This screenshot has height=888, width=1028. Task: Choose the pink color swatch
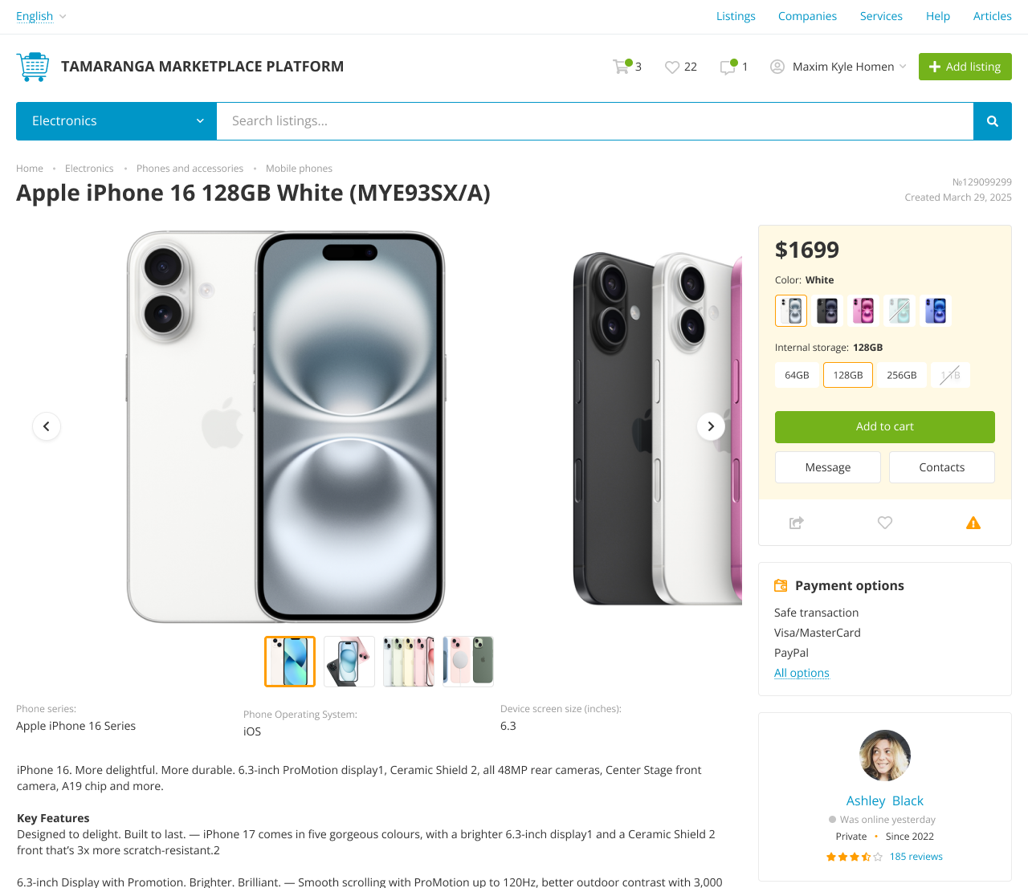pos(863,311)
